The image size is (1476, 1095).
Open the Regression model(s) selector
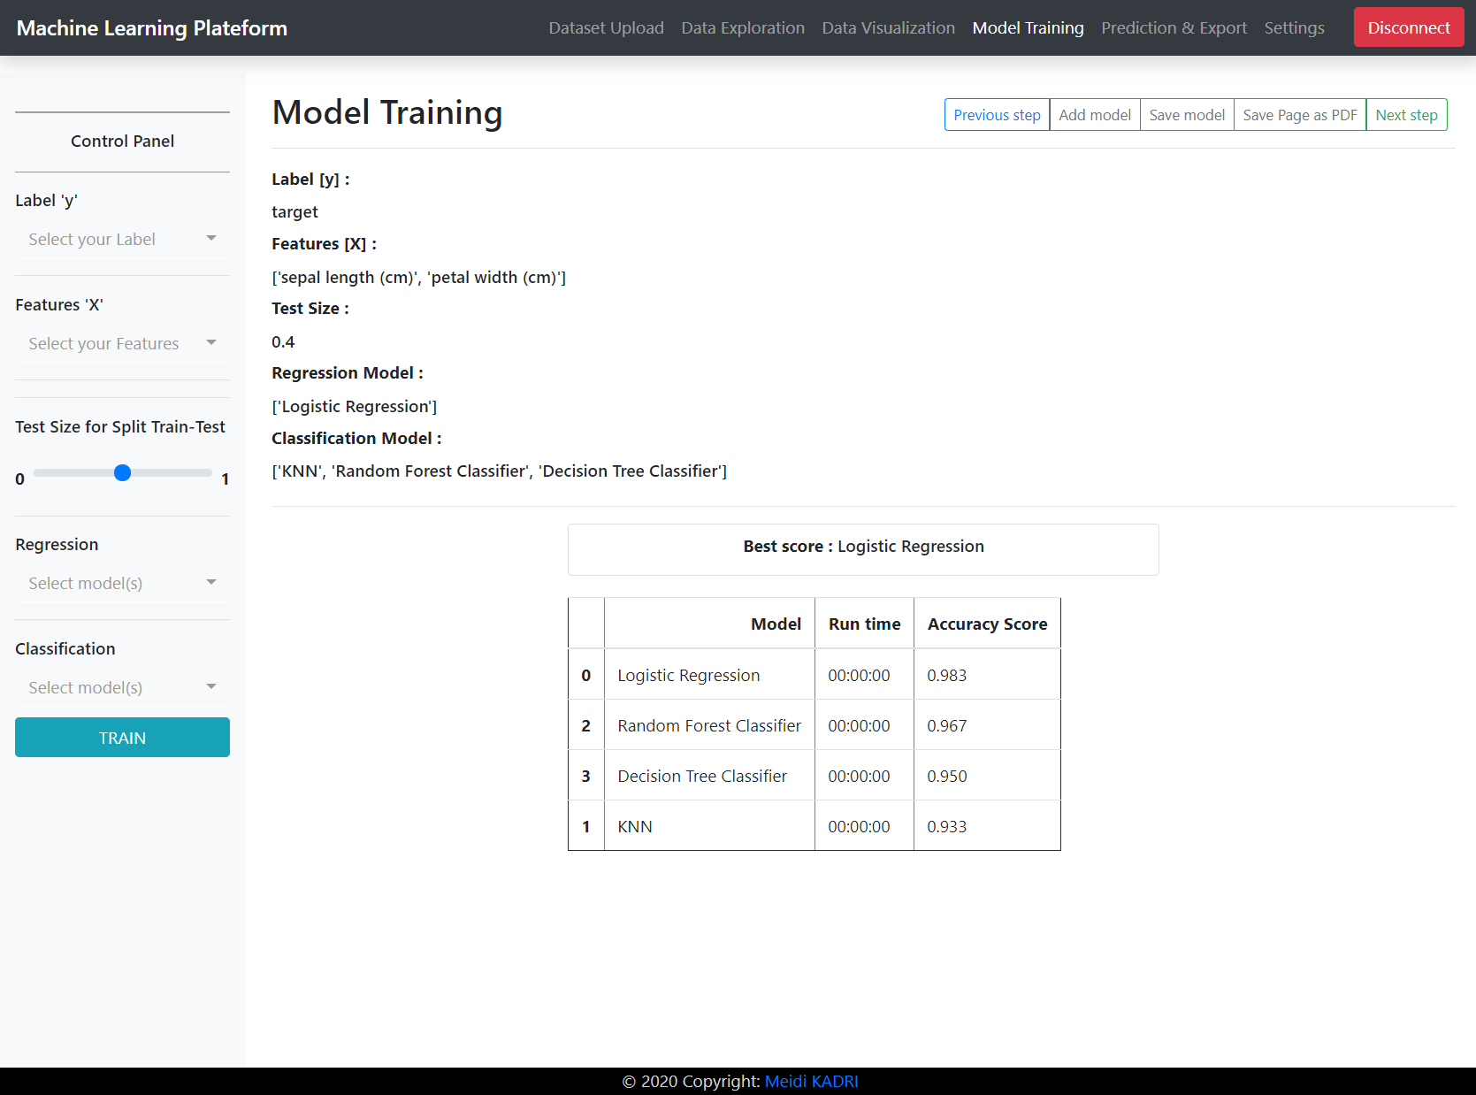pyautogui.click(x=121, y=583)
